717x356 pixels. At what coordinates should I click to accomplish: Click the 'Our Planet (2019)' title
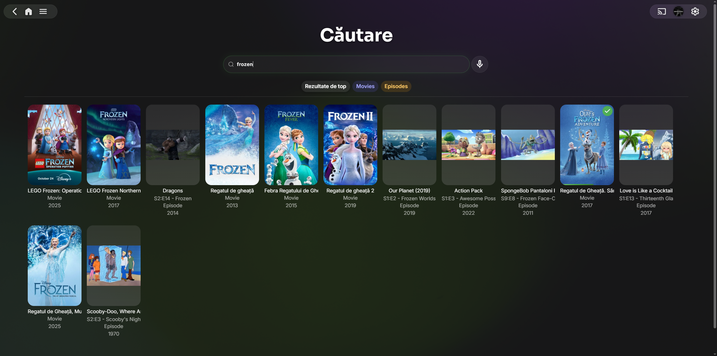pyautogui.click(x=409, y=191)
